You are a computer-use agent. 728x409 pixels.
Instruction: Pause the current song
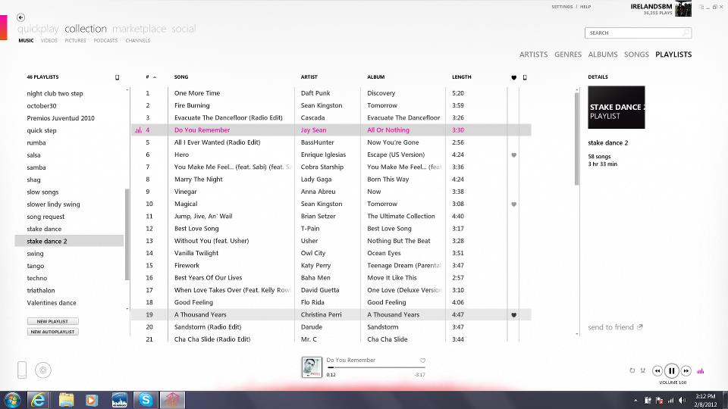tap(671, 371)
